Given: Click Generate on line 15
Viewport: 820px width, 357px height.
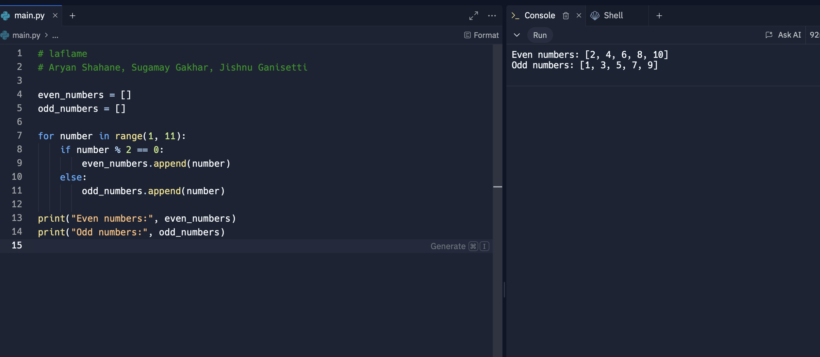Looking at the screenshot, I should pyautogui.click(x=448, y=246).
